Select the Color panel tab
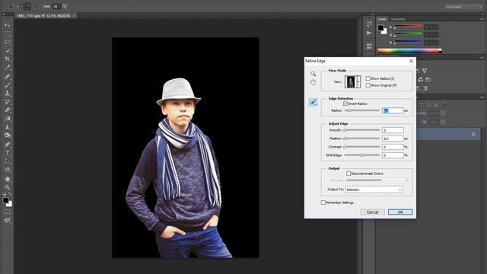This screenshot has height=274, width=487. 382,19
